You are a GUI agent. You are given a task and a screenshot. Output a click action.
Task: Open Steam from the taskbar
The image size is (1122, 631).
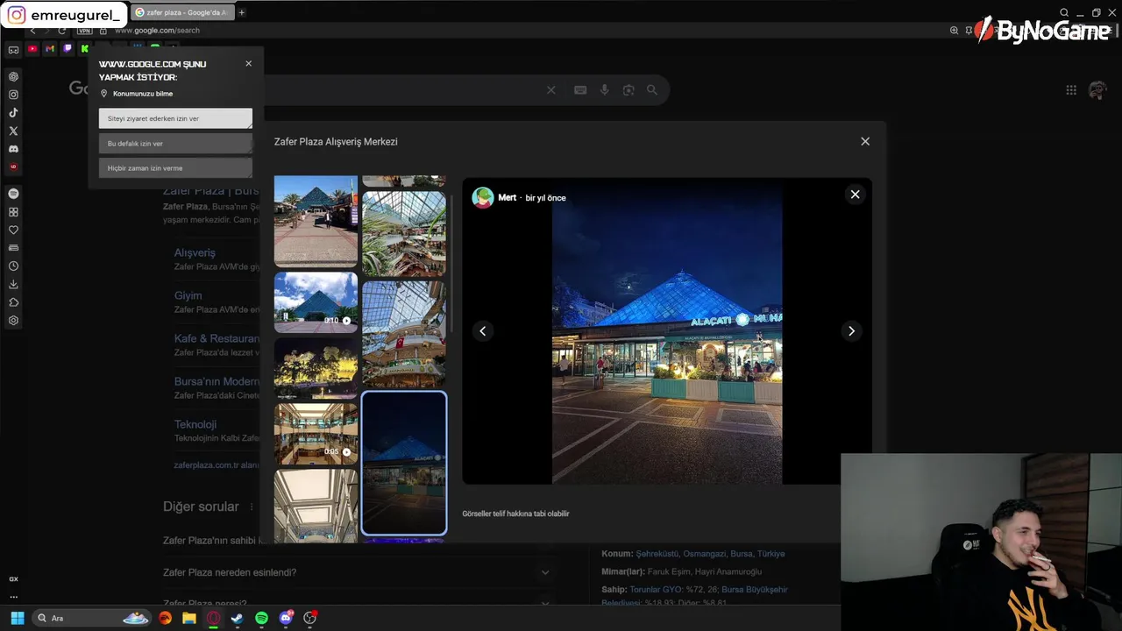pyautogui.click(x=237, y=618)
